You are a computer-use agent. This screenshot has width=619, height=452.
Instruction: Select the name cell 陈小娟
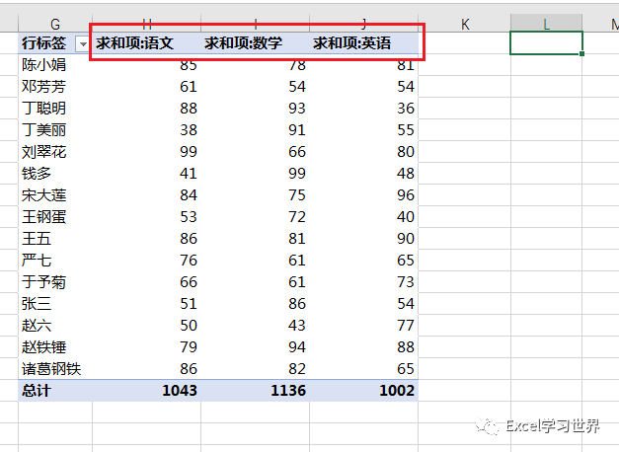(x=55, y=65)
